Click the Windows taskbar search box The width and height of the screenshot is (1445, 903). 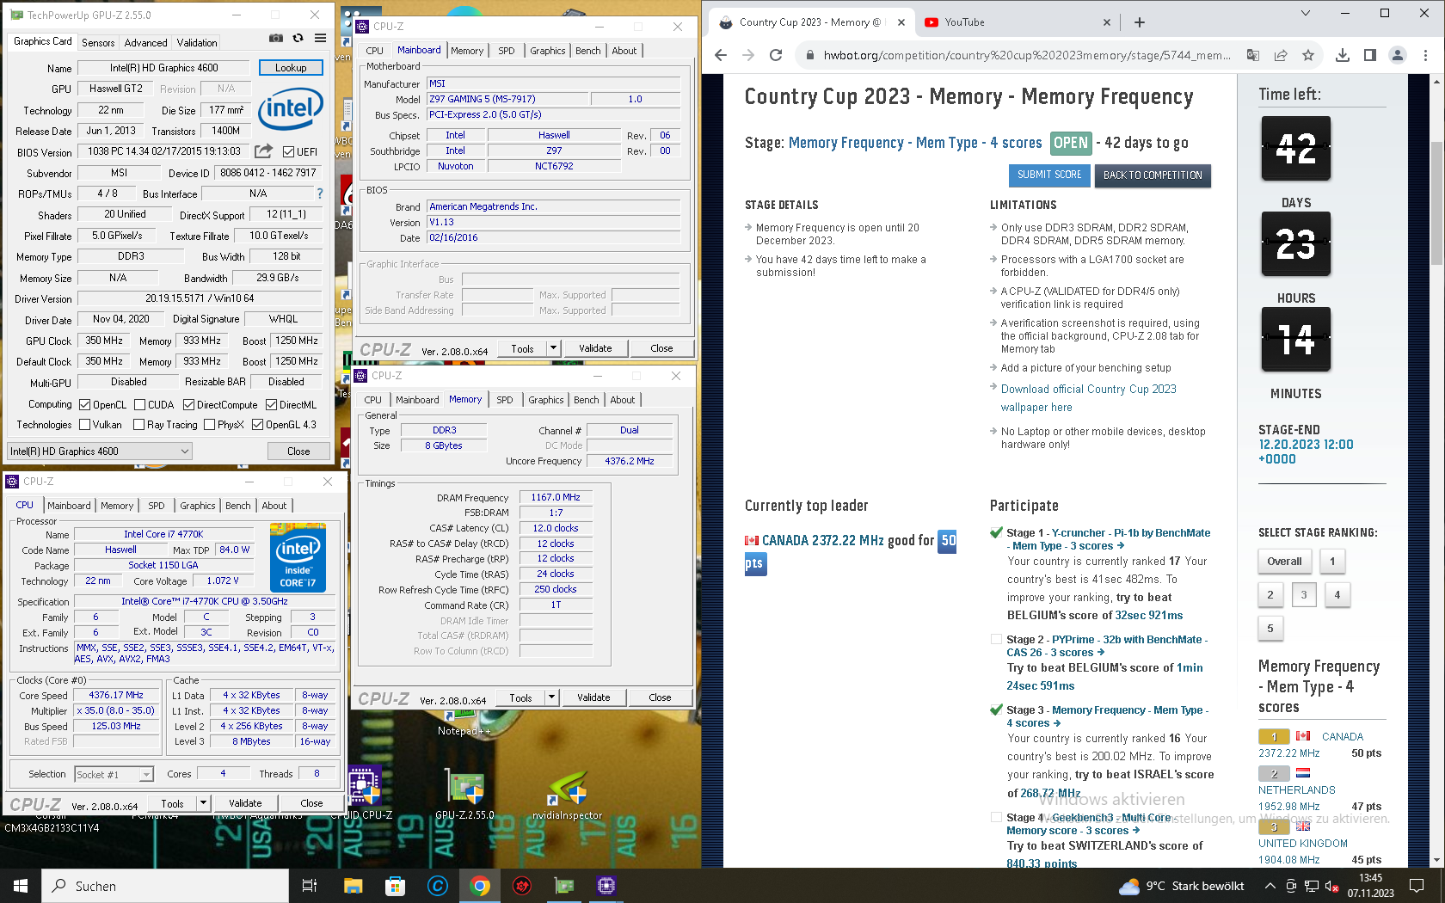(x=165, y=886)
